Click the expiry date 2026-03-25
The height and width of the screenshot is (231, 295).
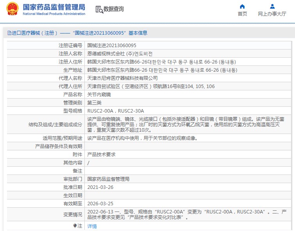(100, 203)
